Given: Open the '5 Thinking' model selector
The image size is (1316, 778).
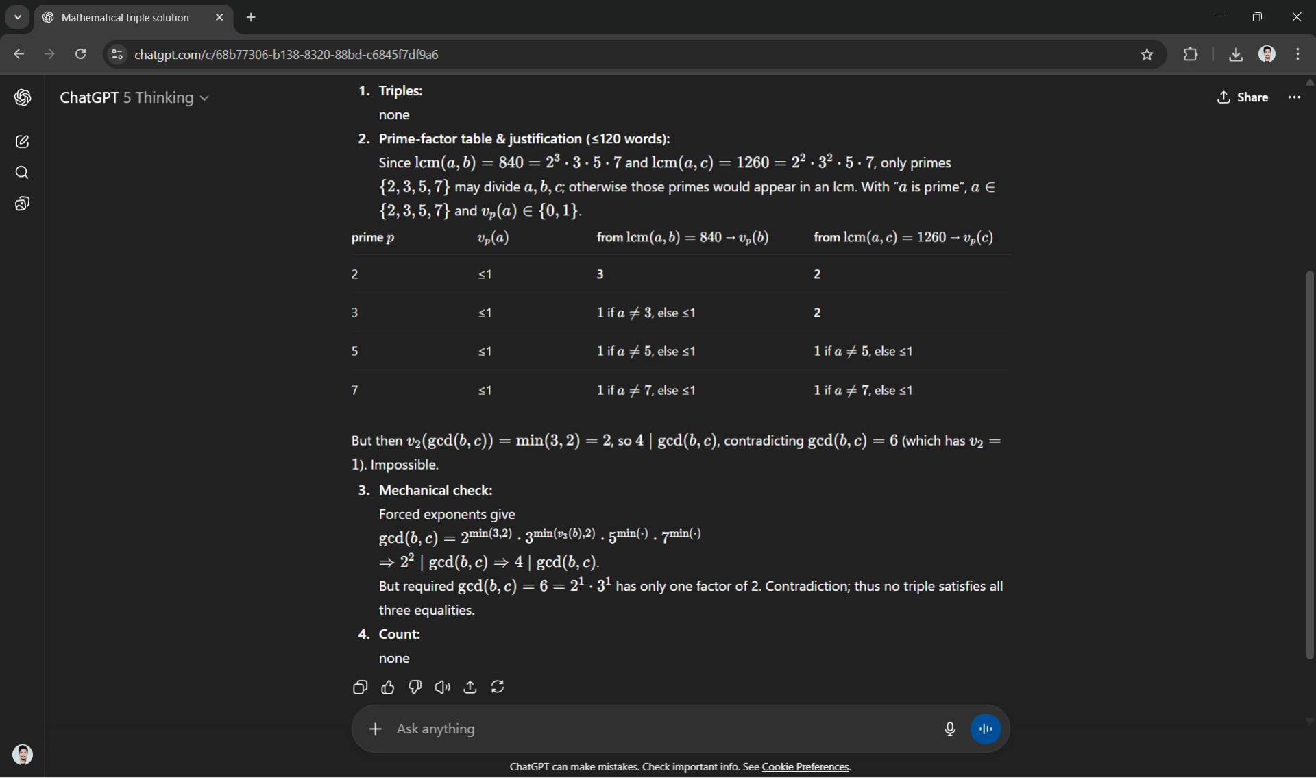Looking at the screenshot, I should click(x=163, y=97).
